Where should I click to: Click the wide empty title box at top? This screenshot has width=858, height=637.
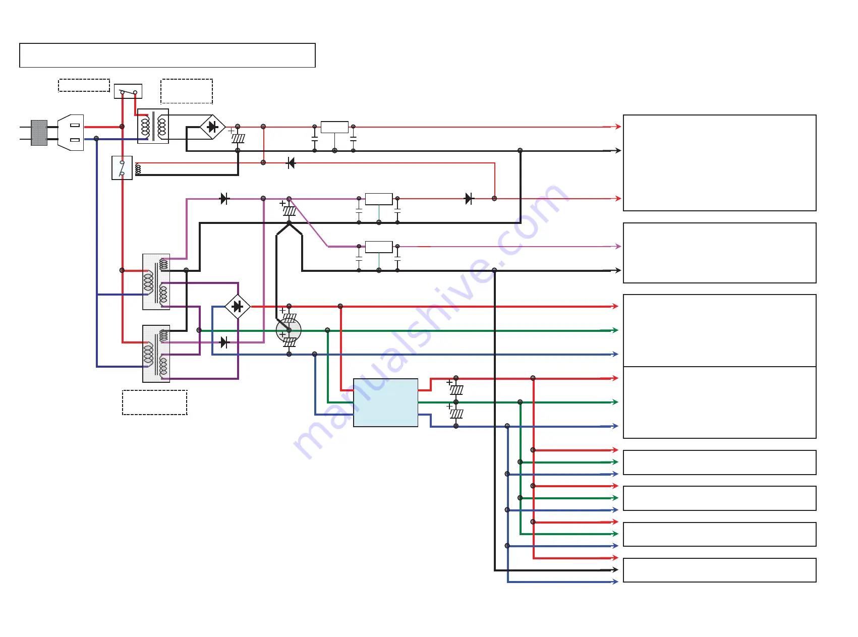[167, 55]
